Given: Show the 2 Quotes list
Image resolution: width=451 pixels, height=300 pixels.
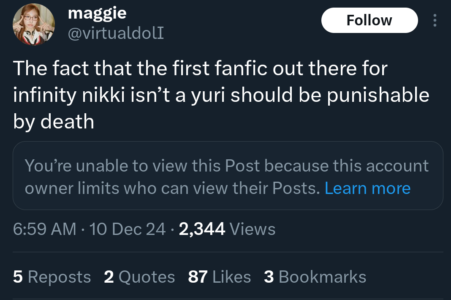Looking at the screenshot, I should [139, 277].
